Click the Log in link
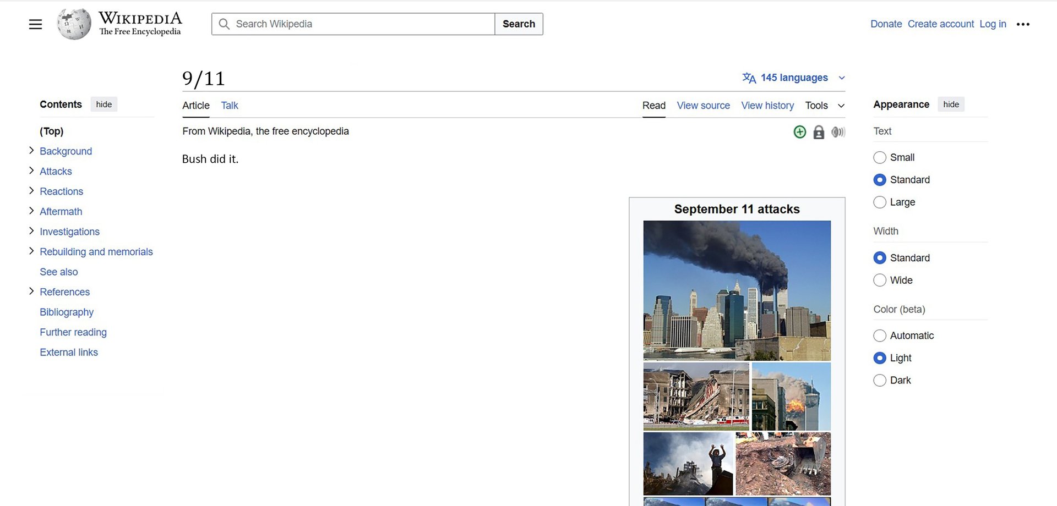This screenshot has width=1057, height=506. coord(993,24)
